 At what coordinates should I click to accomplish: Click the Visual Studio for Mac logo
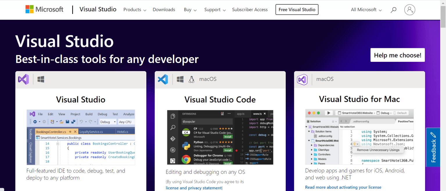pos(302,79)
